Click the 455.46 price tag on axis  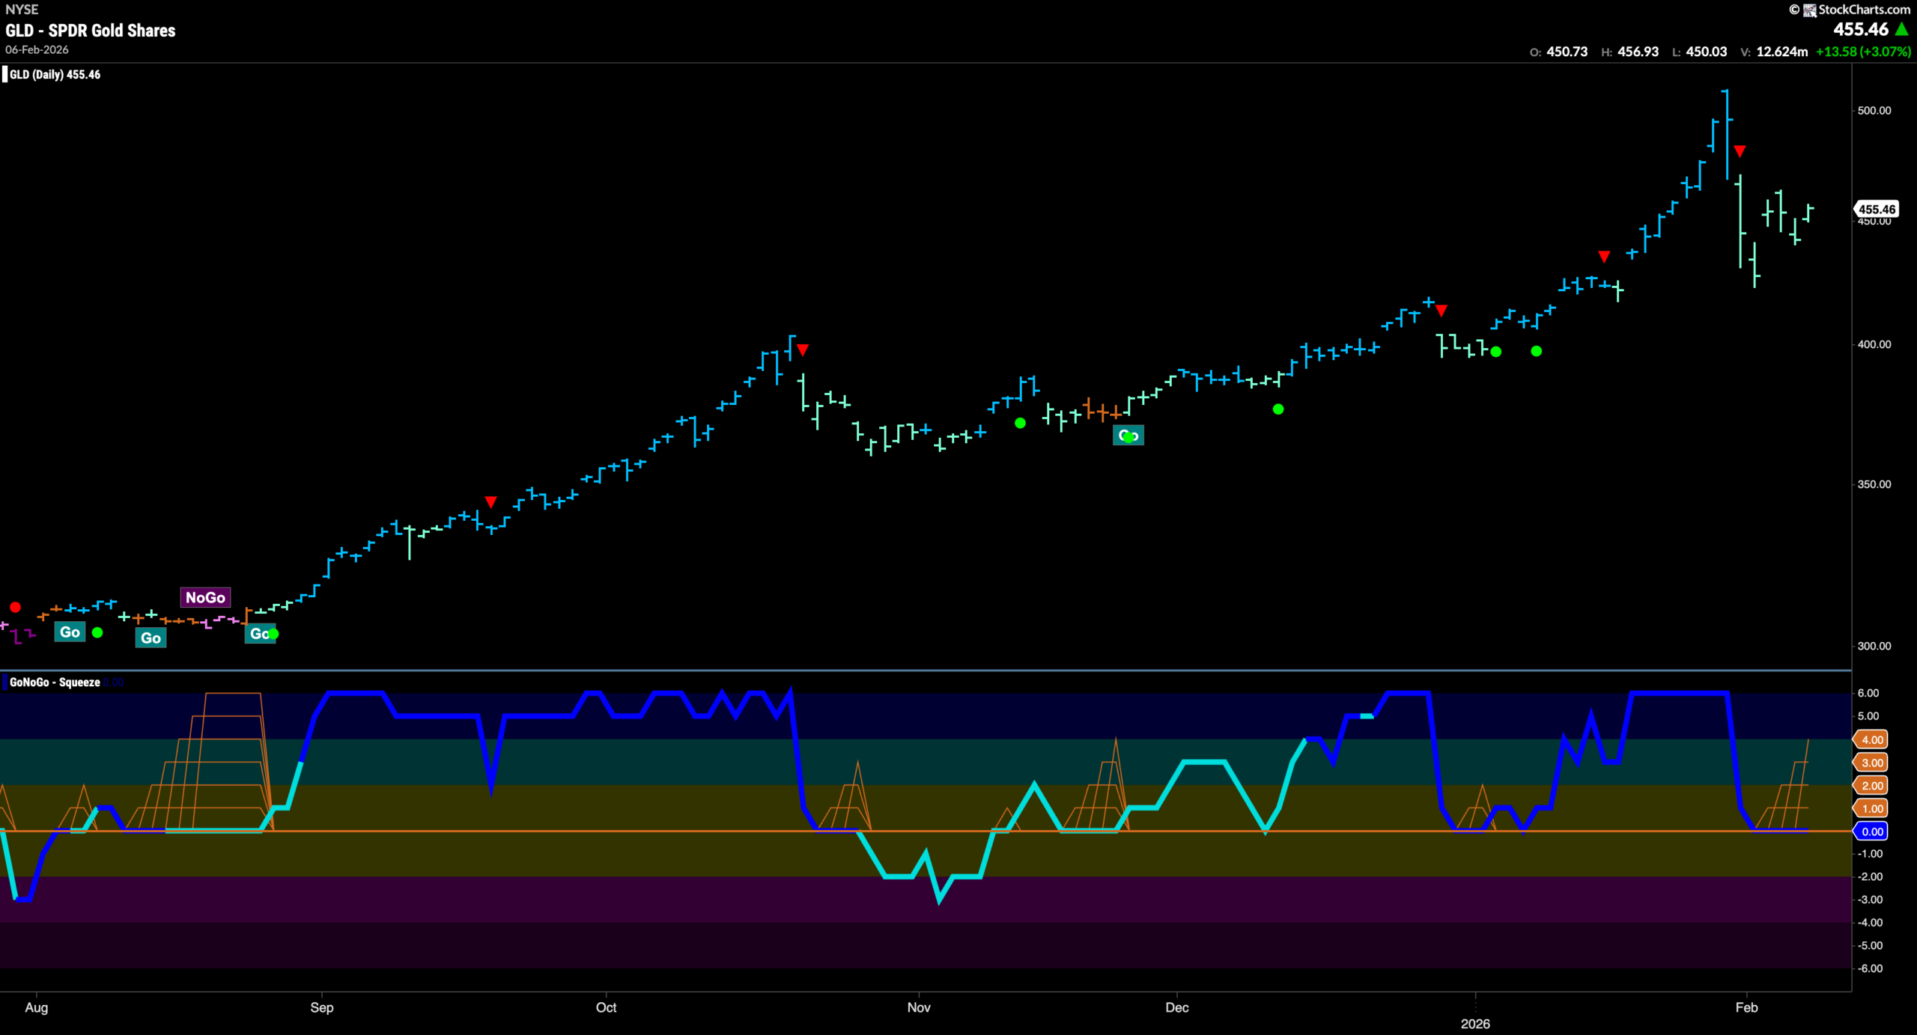[x=1876, y=210]
